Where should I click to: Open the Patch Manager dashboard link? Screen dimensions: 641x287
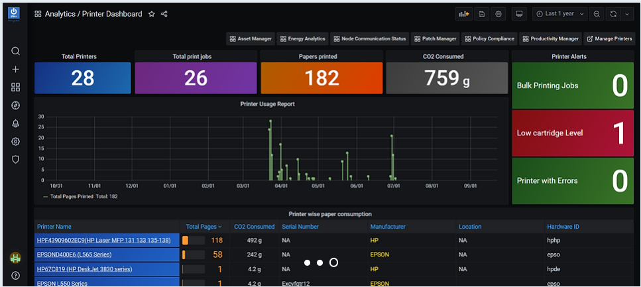[435, 39]
